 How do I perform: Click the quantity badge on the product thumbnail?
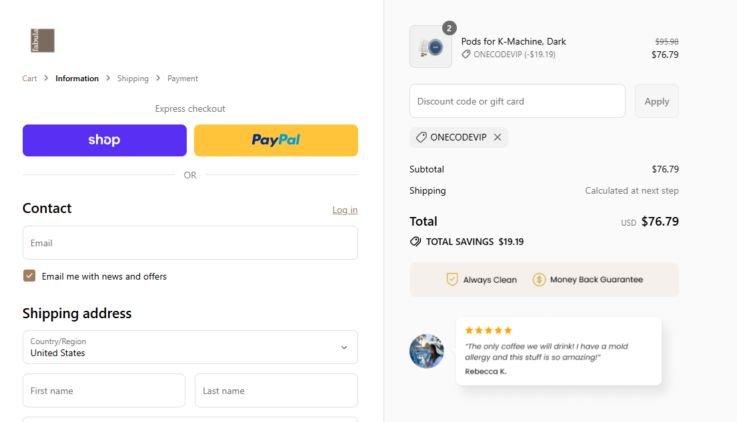point(449,28)
